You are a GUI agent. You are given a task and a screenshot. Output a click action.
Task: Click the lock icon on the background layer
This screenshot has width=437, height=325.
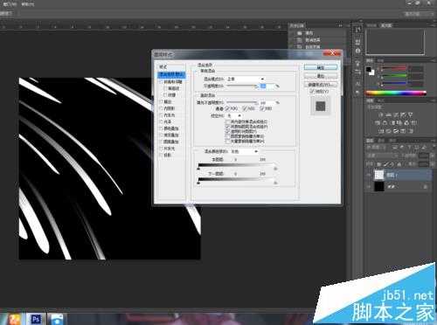(426, 187)
